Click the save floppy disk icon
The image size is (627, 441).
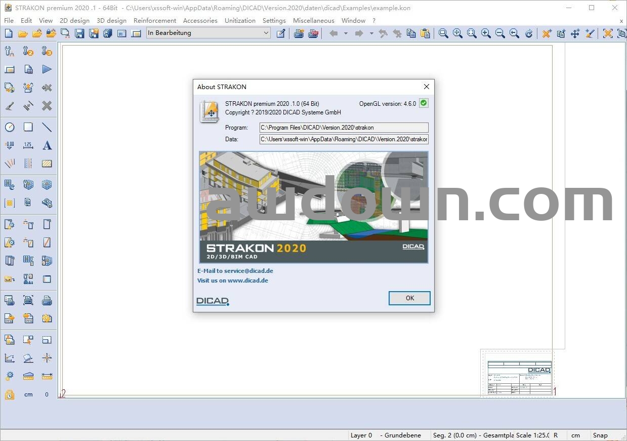[x=79, y=33]
